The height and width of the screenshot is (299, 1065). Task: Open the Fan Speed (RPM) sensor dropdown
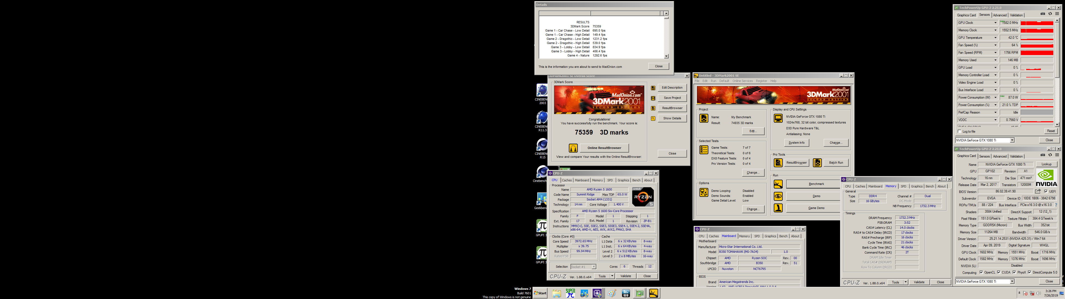pos(995,52)
